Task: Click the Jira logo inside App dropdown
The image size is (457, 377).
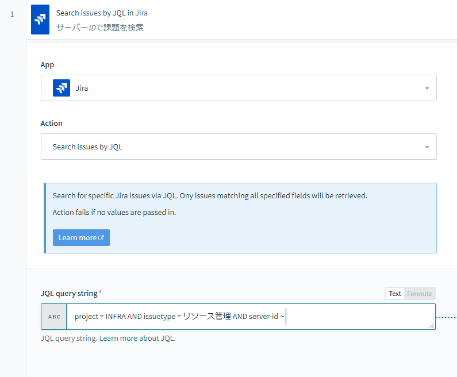Action: (x=62, y=88)
